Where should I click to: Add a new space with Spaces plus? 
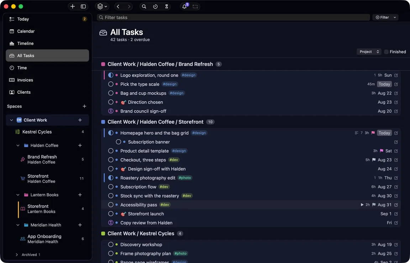coord(84,106)
